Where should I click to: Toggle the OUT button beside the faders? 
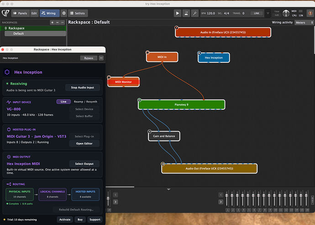point(312,200)
